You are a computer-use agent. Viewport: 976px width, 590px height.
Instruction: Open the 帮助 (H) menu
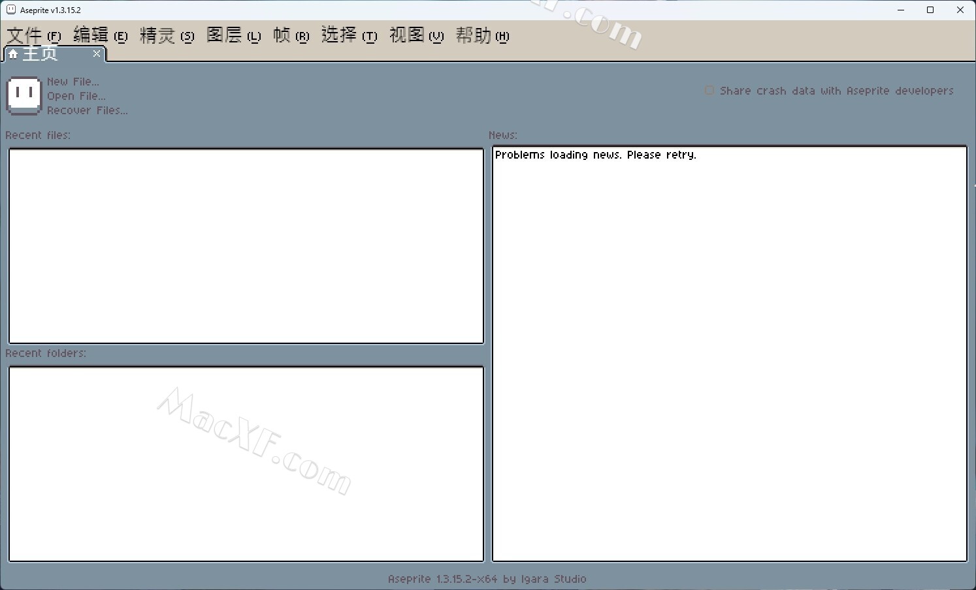pyautogui.click(x=483, y=35)
